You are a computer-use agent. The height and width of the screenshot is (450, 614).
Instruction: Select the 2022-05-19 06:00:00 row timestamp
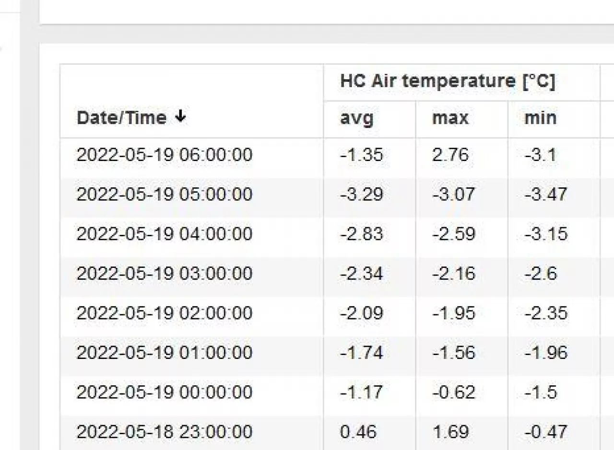tap(164, 155)
